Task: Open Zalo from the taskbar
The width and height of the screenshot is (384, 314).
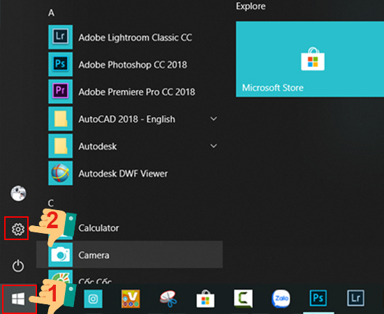Action: [x=281, y=299]
